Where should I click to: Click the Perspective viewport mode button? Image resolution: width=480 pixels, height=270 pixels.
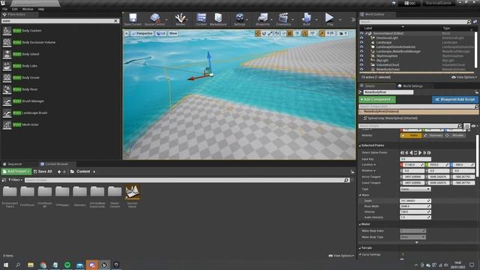pos(142,33)
